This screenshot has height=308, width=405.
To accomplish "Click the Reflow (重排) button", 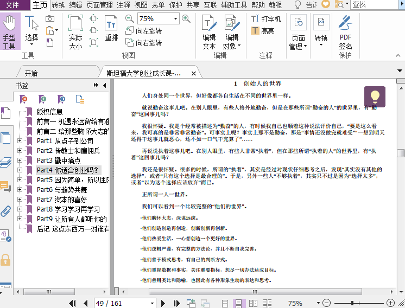I will 111,28.
